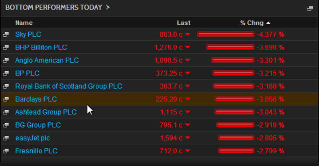This screenshot has width=319, height=166.
Task: Click the down arrow next to easyJet price
Action: [x=187, y=138]
